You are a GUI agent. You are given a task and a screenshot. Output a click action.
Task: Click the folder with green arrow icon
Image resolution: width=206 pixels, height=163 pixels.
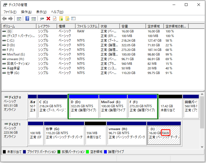pos(61,19)
